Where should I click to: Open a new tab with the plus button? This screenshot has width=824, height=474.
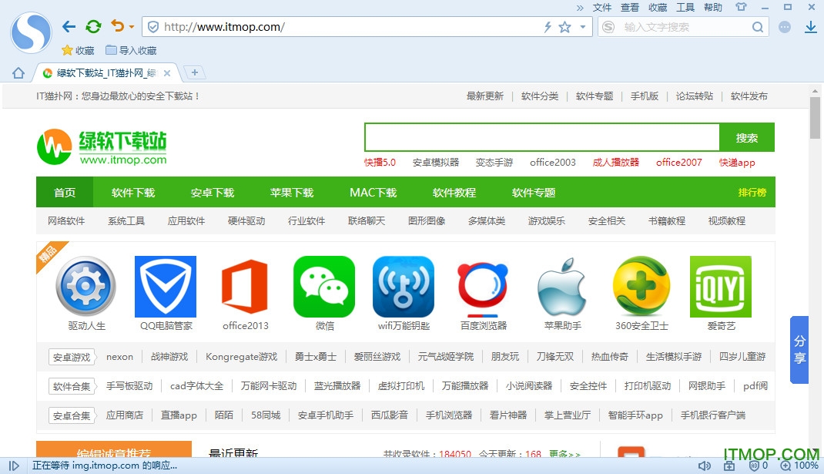[x=194, y=72]
